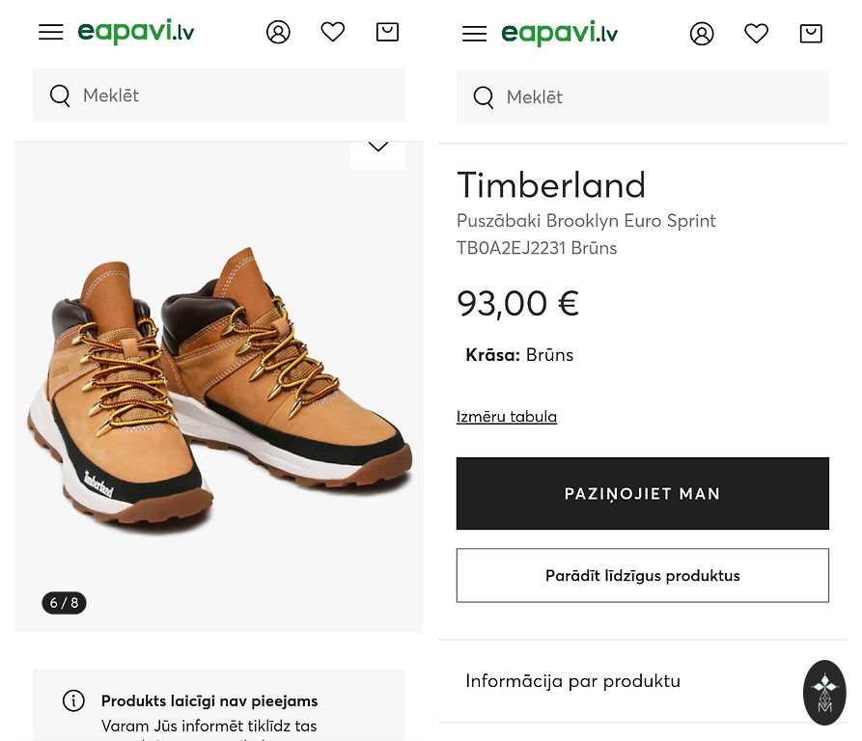Collapse the chevron arrow over the shoe photo
This screenshot has width=862, height=741.
click(378, 148)
